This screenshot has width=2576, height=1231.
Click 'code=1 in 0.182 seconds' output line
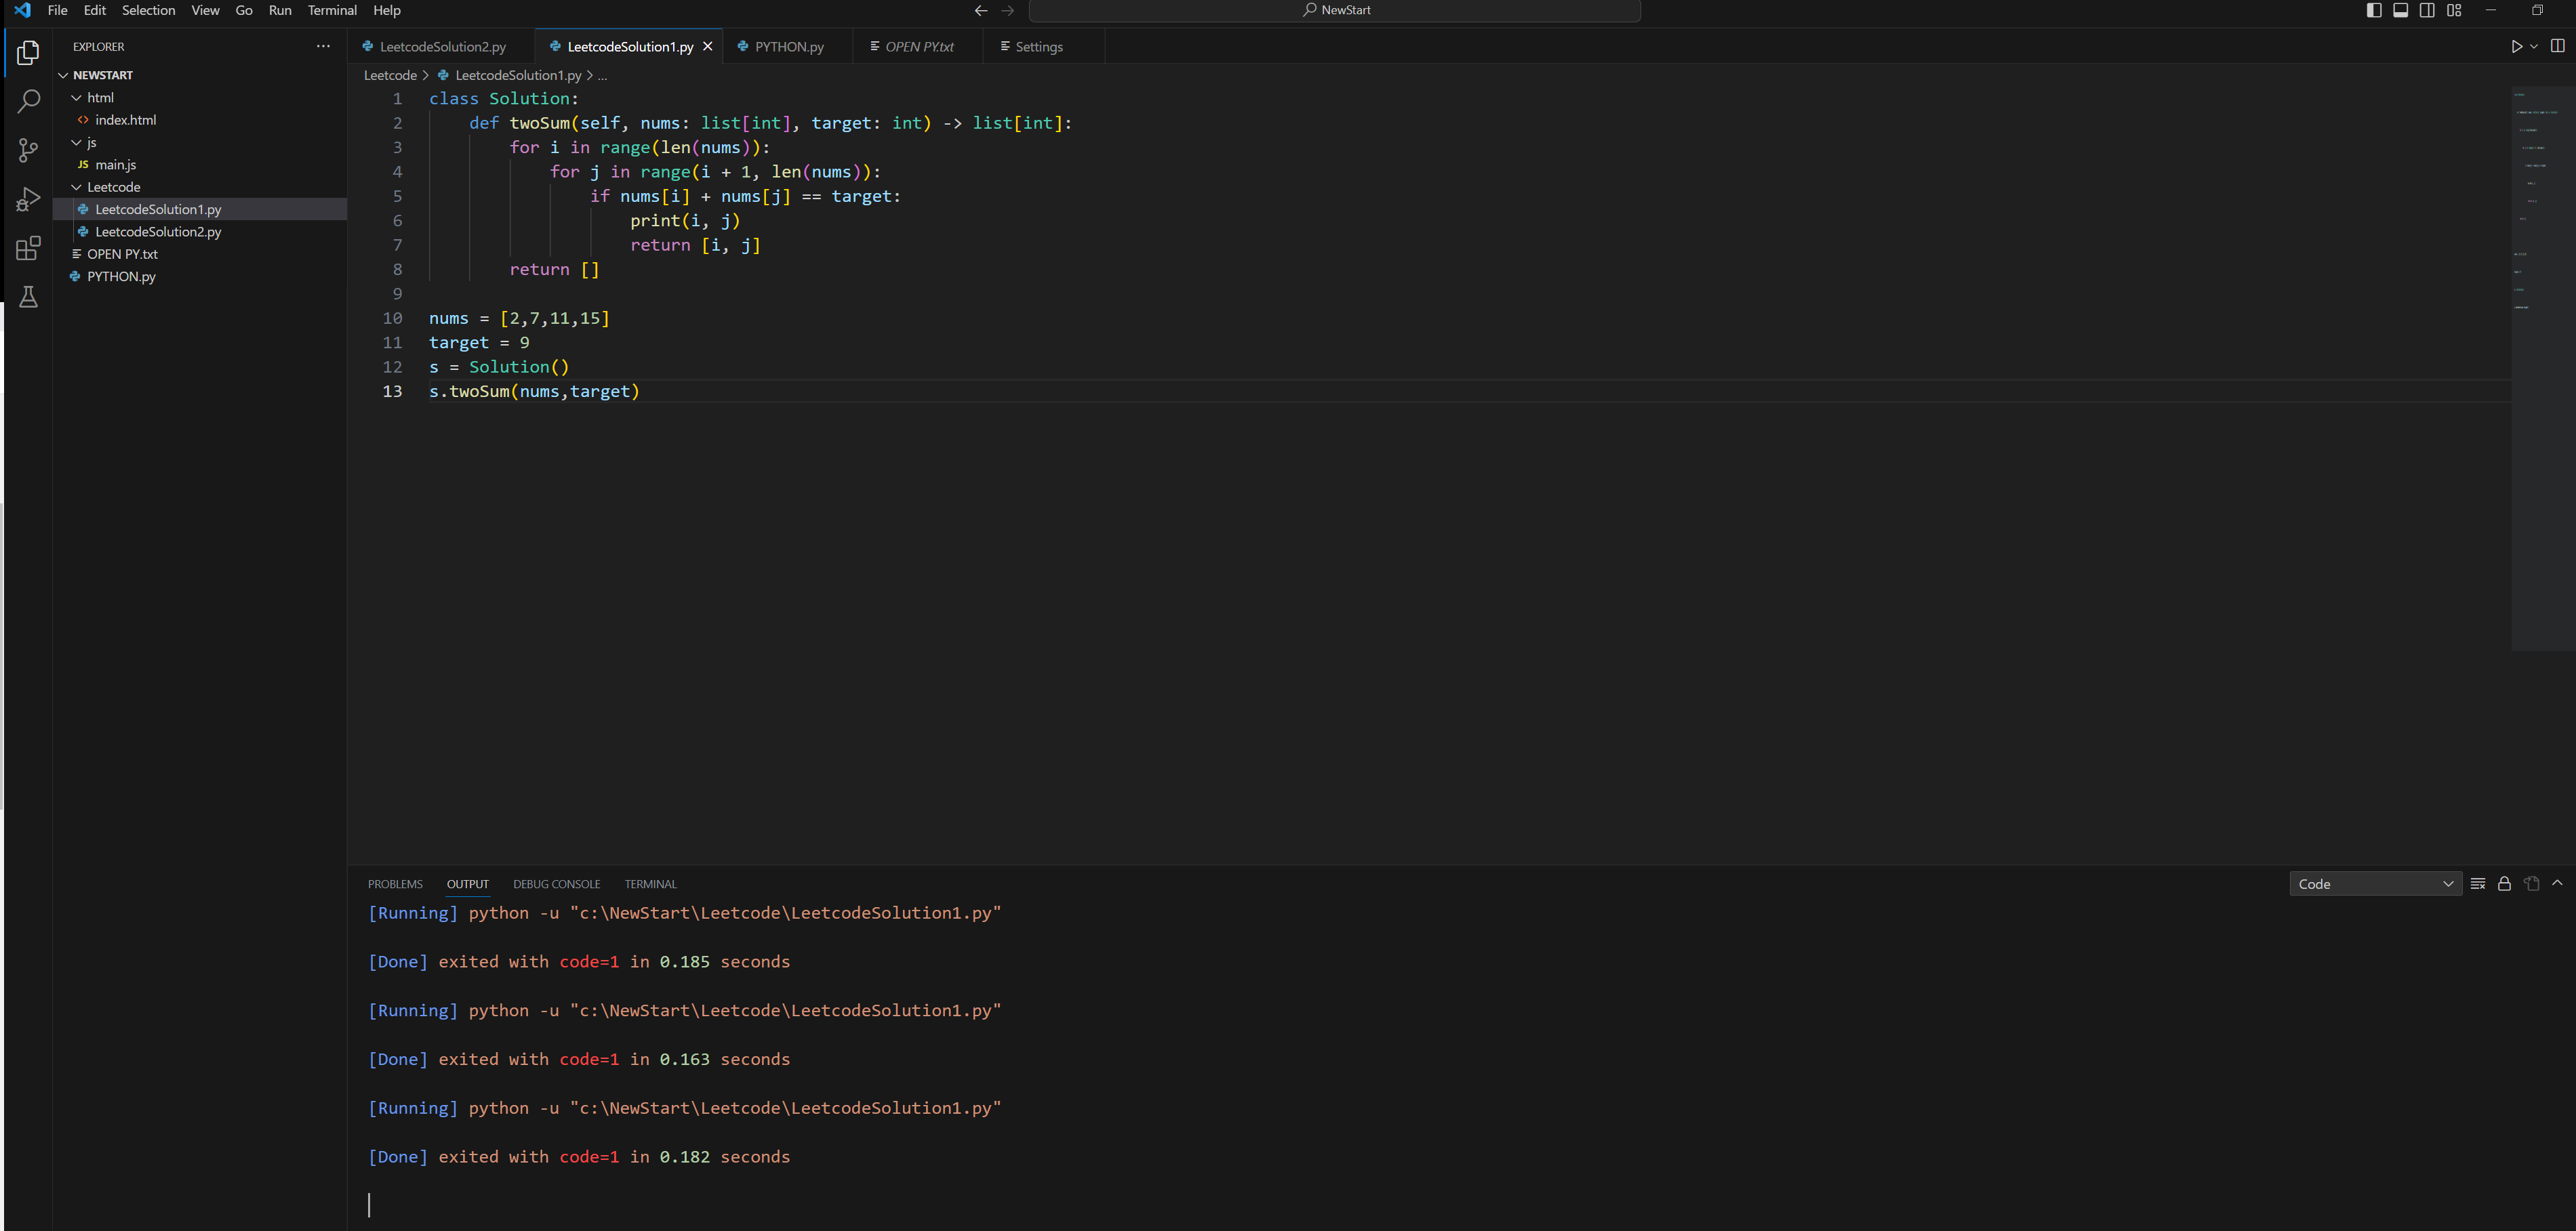(x=674, y=1156)
